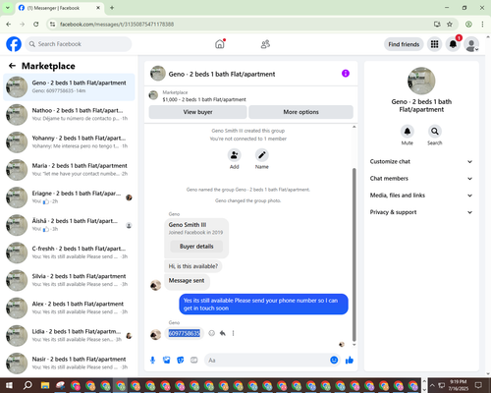Reply to the phone number message
Screen dimensions: 491x393
(223, 333)
